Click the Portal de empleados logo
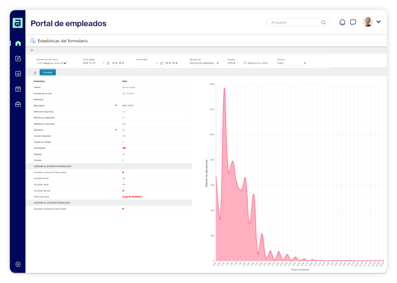Image resolution: width=397 pixels, height=283 pixels. click(x=18, y=23)
